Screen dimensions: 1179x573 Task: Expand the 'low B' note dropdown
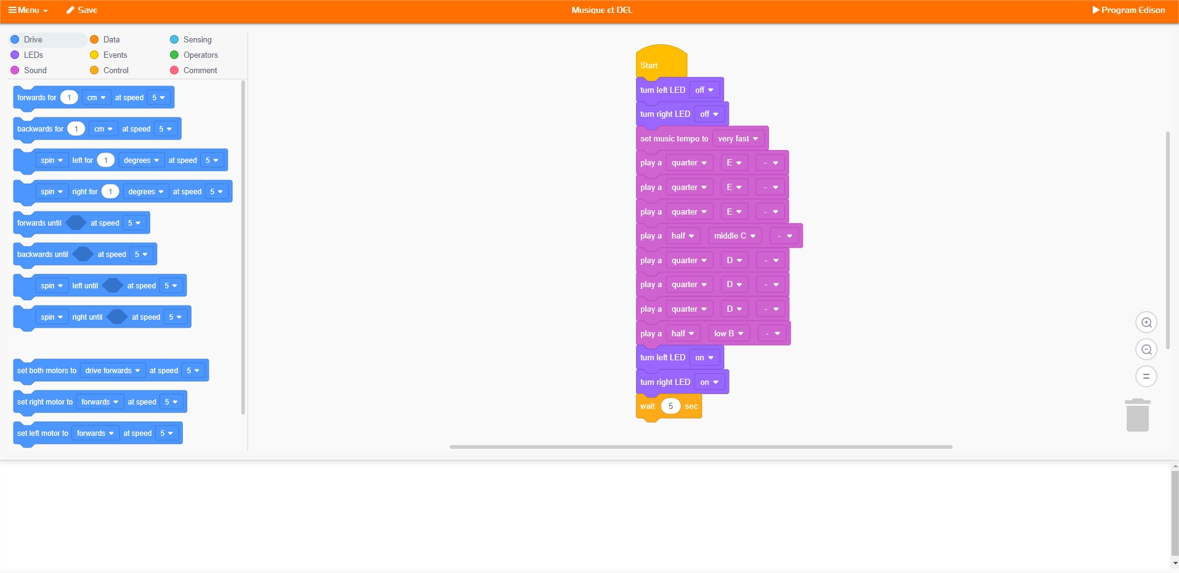728,334
